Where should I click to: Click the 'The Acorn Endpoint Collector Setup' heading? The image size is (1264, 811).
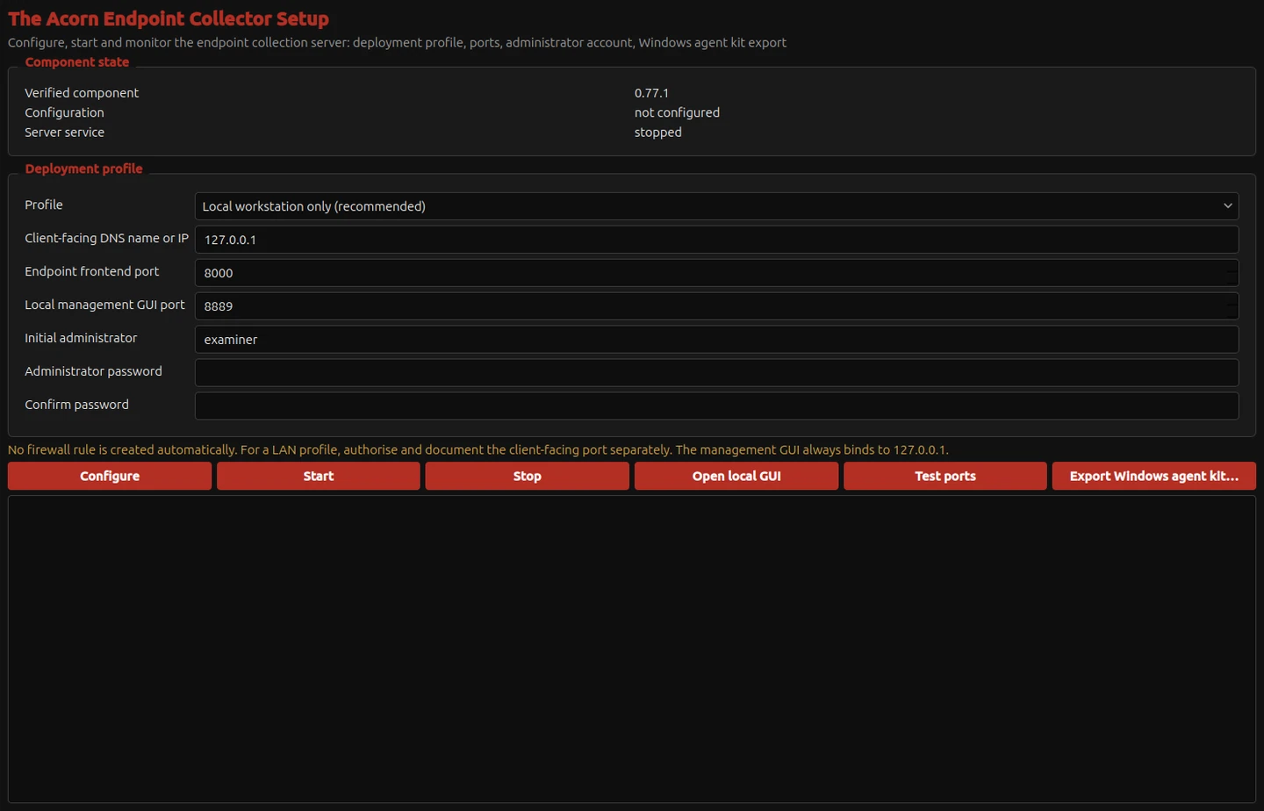click(x=169, y=18)
